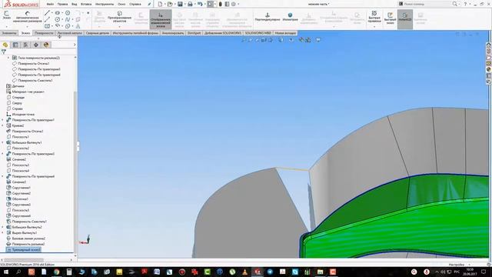This screenshot has height=277, width=492.
Task: Click the New document icon
Action: [160, 4]
